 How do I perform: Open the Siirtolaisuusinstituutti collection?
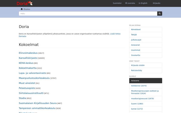point(31,93)
